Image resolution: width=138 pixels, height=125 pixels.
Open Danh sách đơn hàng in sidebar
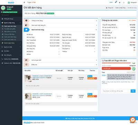pyautogui.click(x=10, y=26)
